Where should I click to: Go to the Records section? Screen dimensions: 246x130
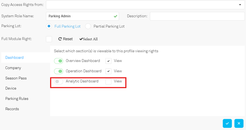[12, 109]
